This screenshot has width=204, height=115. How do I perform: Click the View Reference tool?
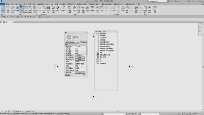127,9
